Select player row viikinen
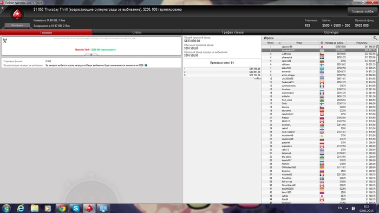 coord(319,64)
